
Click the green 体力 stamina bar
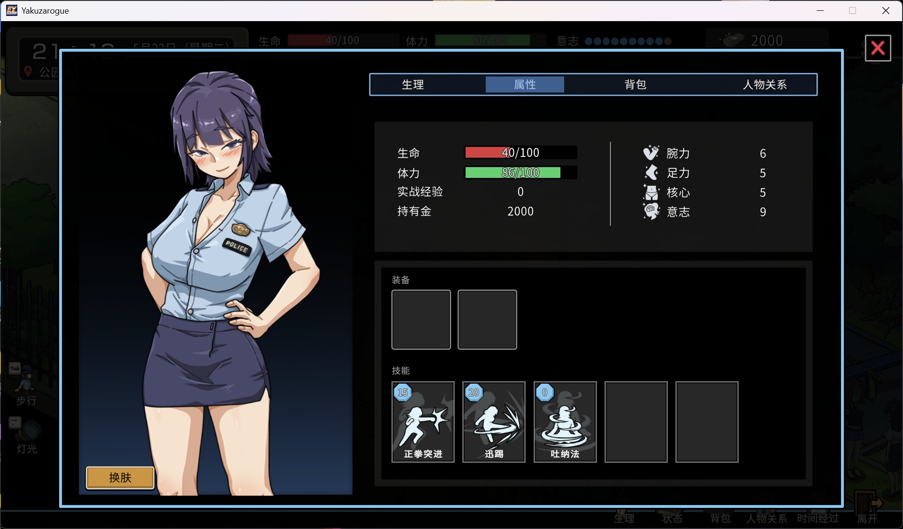coord(520,173)
